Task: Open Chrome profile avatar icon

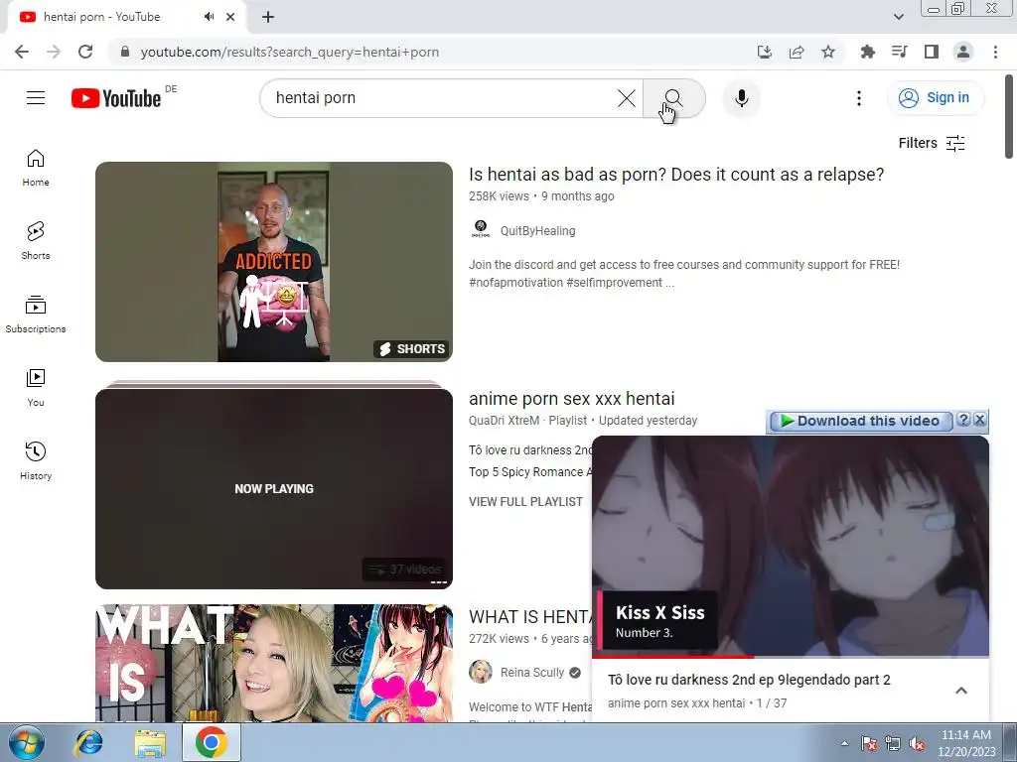Action: tap(963, 52)
